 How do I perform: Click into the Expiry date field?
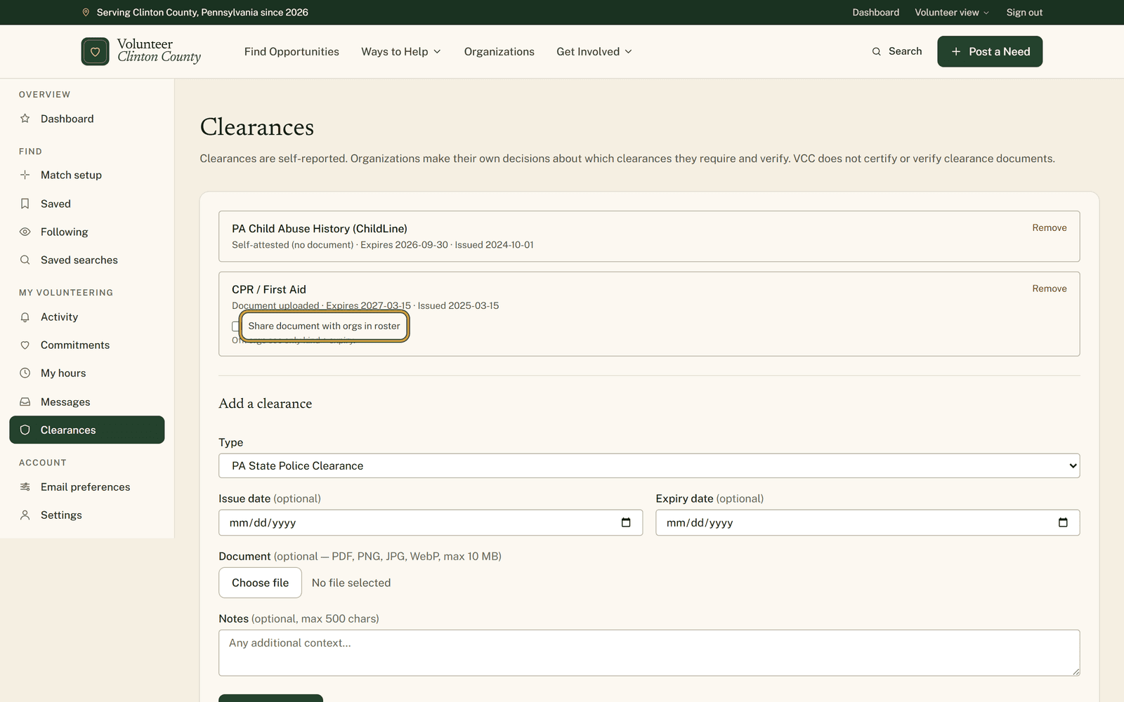pyautogui.click(x=868, y=522)
